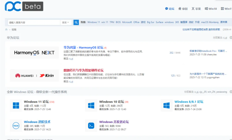
Task: Open the Windows 进阶技术 title link
Action: tap(37, 122)
